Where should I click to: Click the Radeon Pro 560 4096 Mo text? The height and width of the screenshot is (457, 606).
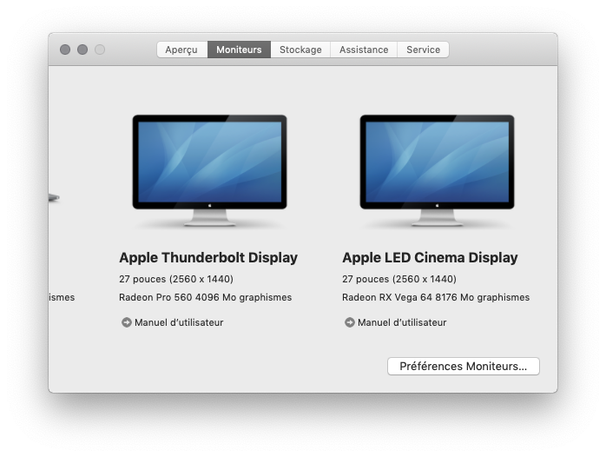[205, 297]
